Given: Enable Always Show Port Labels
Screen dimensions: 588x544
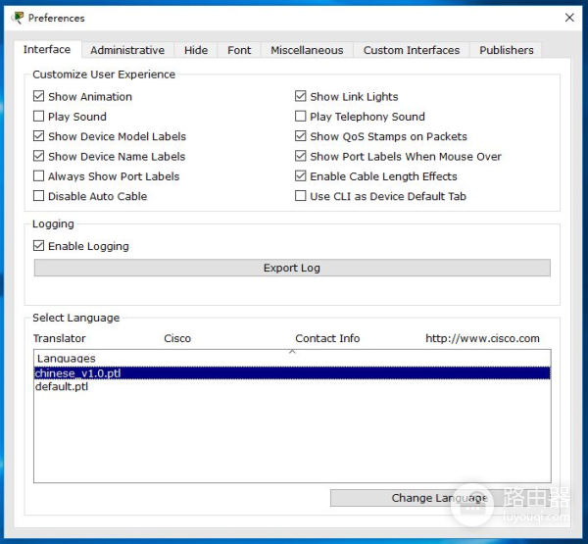Looking at the screenshot, I should pos(39,176).
